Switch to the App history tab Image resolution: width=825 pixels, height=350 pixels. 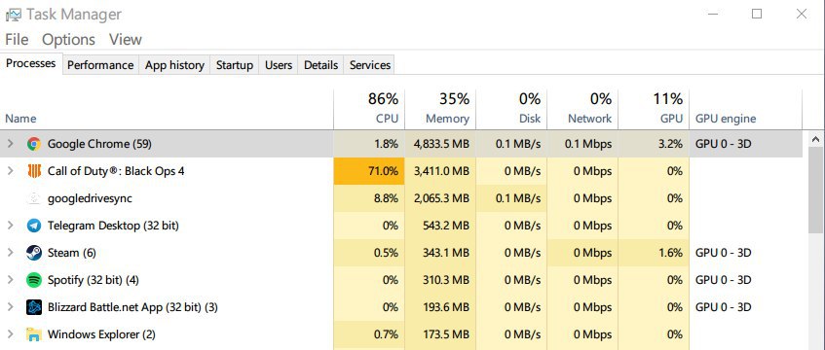[x=174, y=65]
